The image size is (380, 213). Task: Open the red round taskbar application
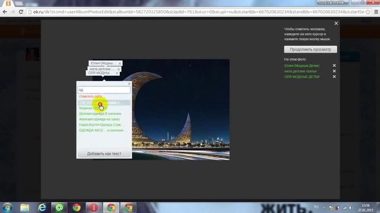point(94,208)
